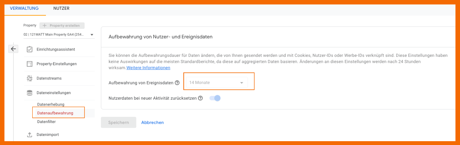460x145 pixels.
Task: Select Datenfilter in the sidebar
Action: point(46,122)
